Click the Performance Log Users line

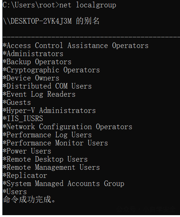pyautogui.click(x=47, y=135)
